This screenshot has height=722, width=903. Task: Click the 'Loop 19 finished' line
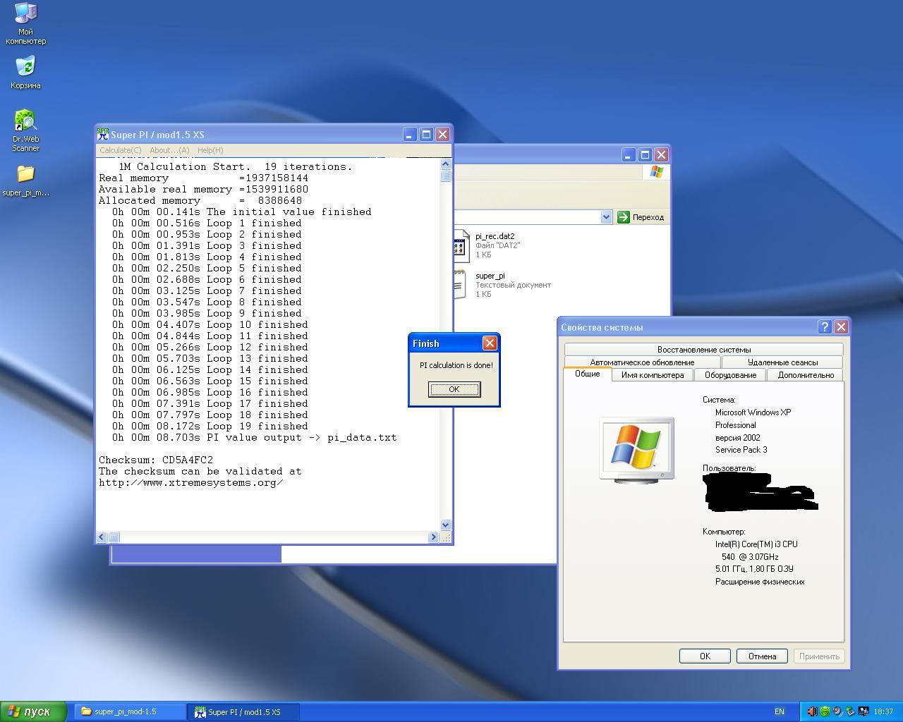pyautogui.click(x=210, y=426)
